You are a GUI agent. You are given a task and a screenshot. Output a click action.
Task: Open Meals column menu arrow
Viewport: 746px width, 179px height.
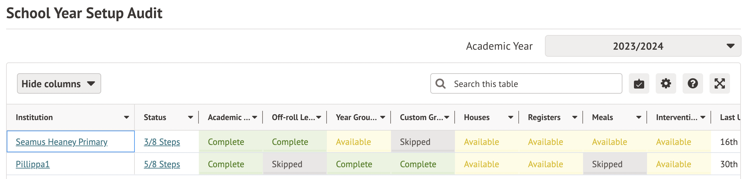[x=639, y=118]
